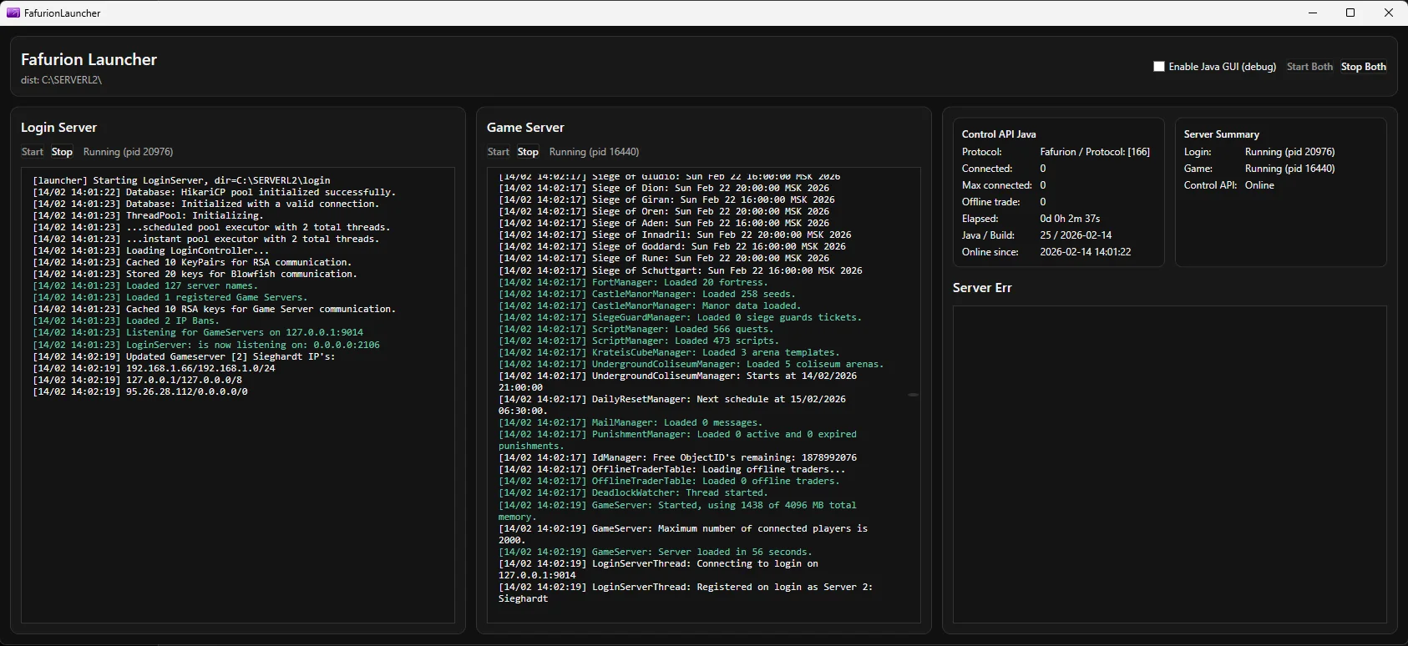Click the Game Server log scrollbar thumb
The height and width of the screenshot is (646, 1408).
(x=914, y=395)
